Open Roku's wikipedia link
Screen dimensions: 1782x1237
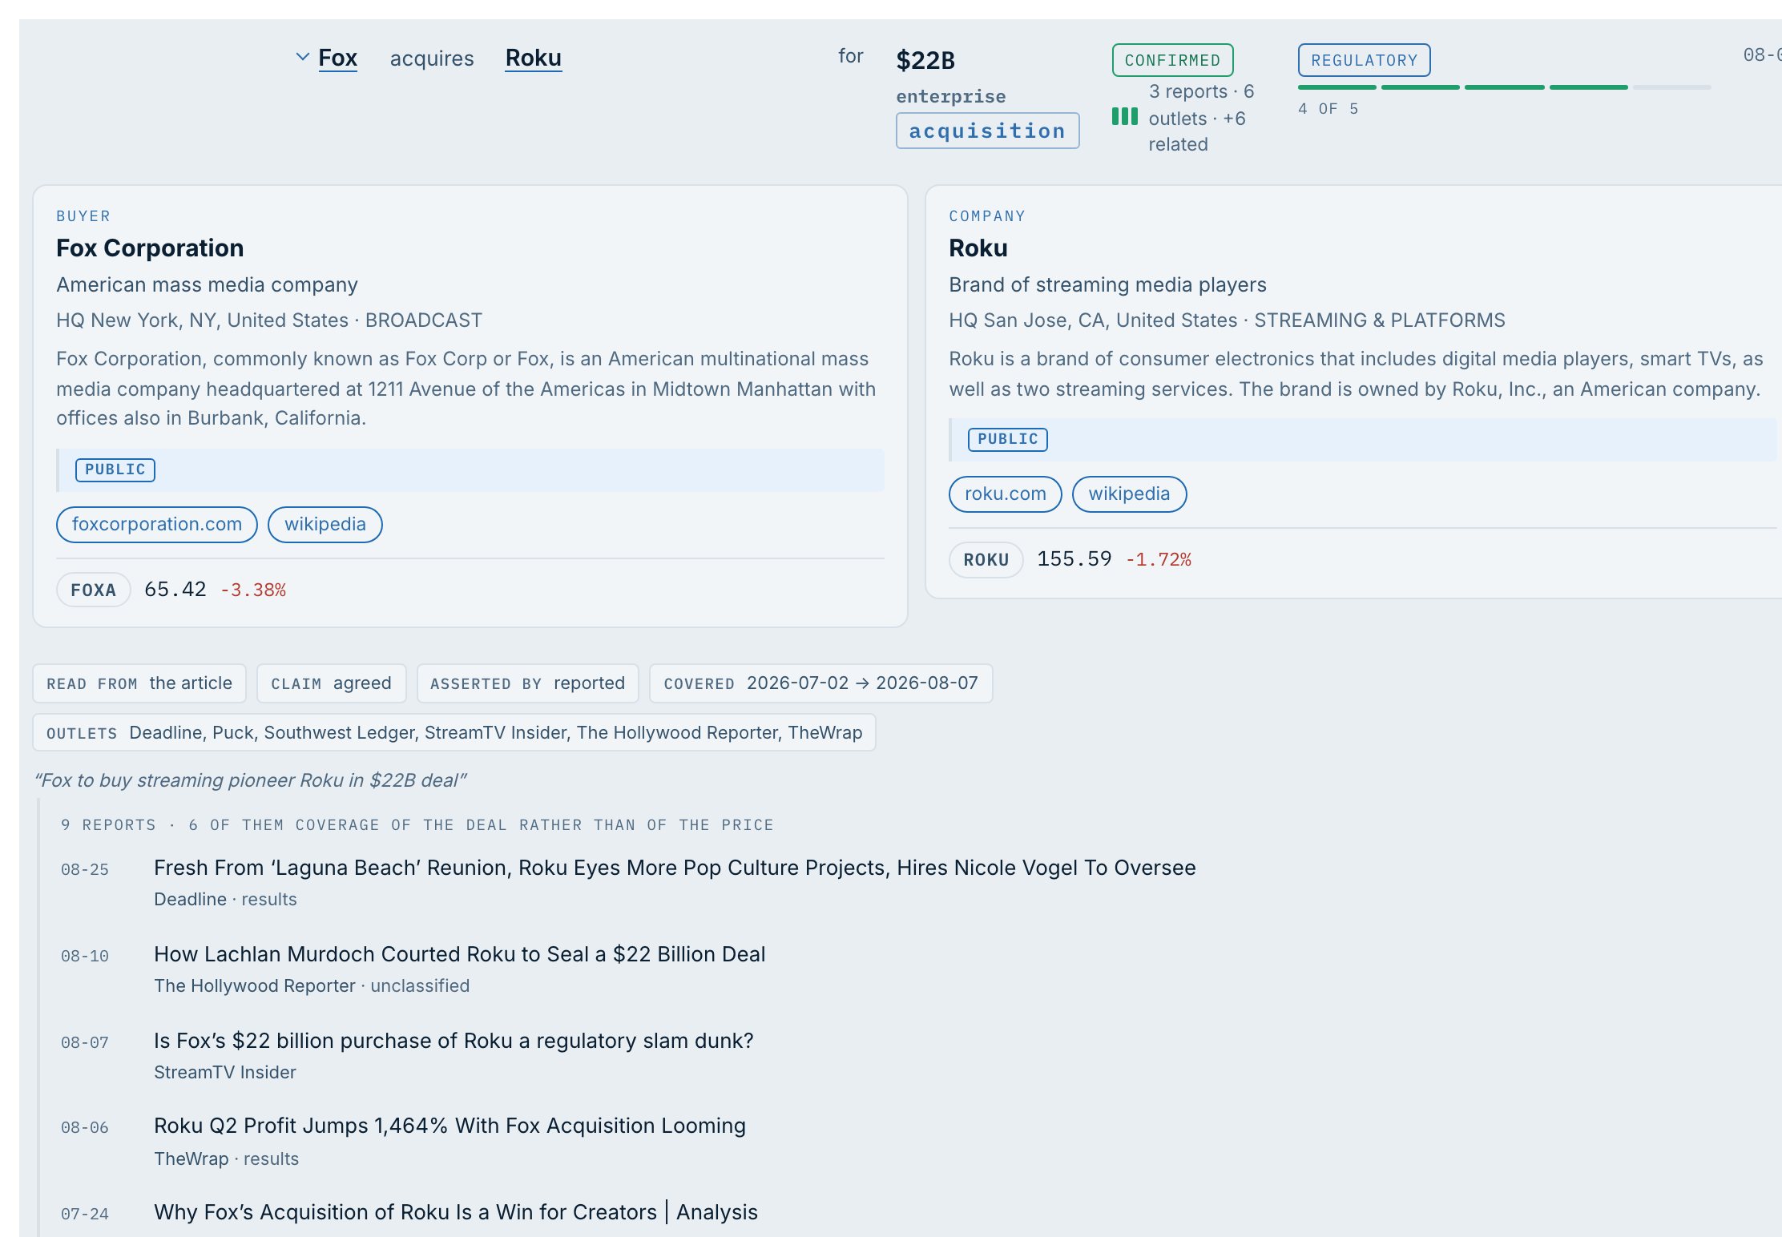tap(1129, 494)
